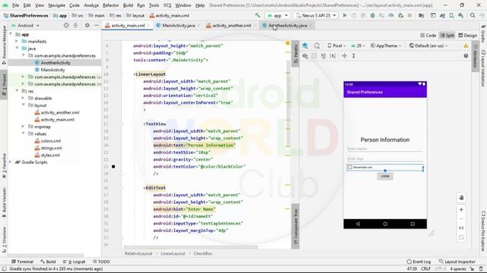
Task: Switch to the MainActivity.java tab
Action: click(178, 25)
